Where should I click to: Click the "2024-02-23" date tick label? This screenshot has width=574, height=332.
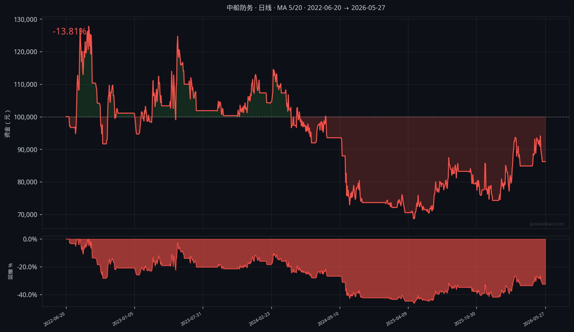click(260, 319)
